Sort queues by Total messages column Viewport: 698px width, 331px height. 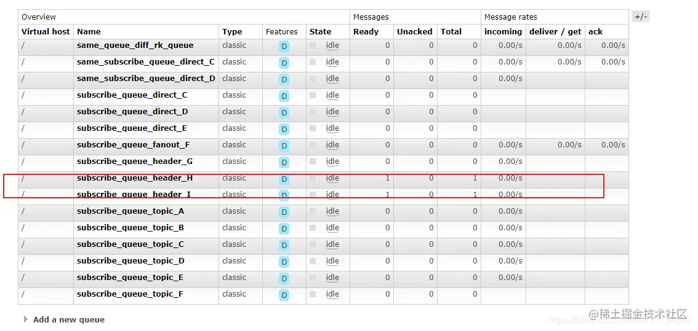(451, 31)
